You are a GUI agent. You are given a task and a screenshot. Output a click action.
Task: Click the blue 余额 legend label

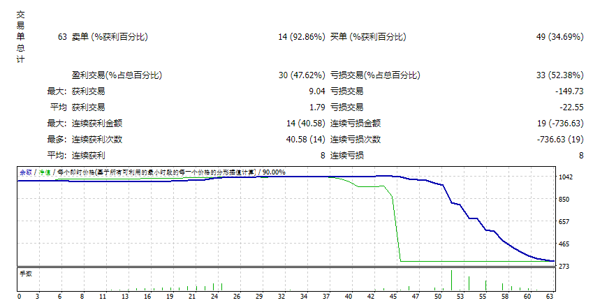[26, 172]
